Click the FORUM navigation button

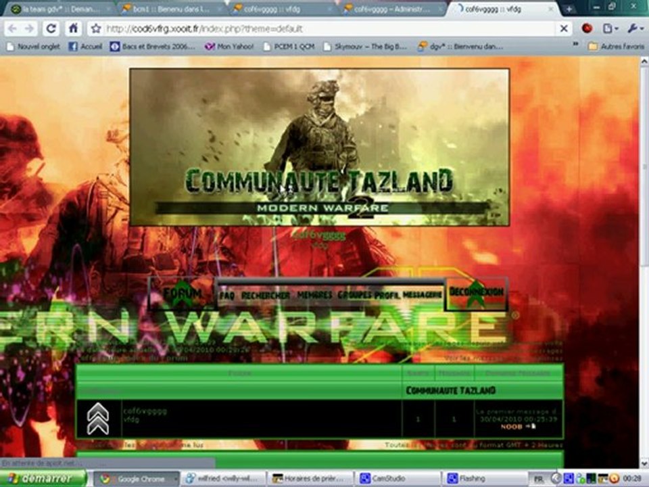(x=182, y=294)
